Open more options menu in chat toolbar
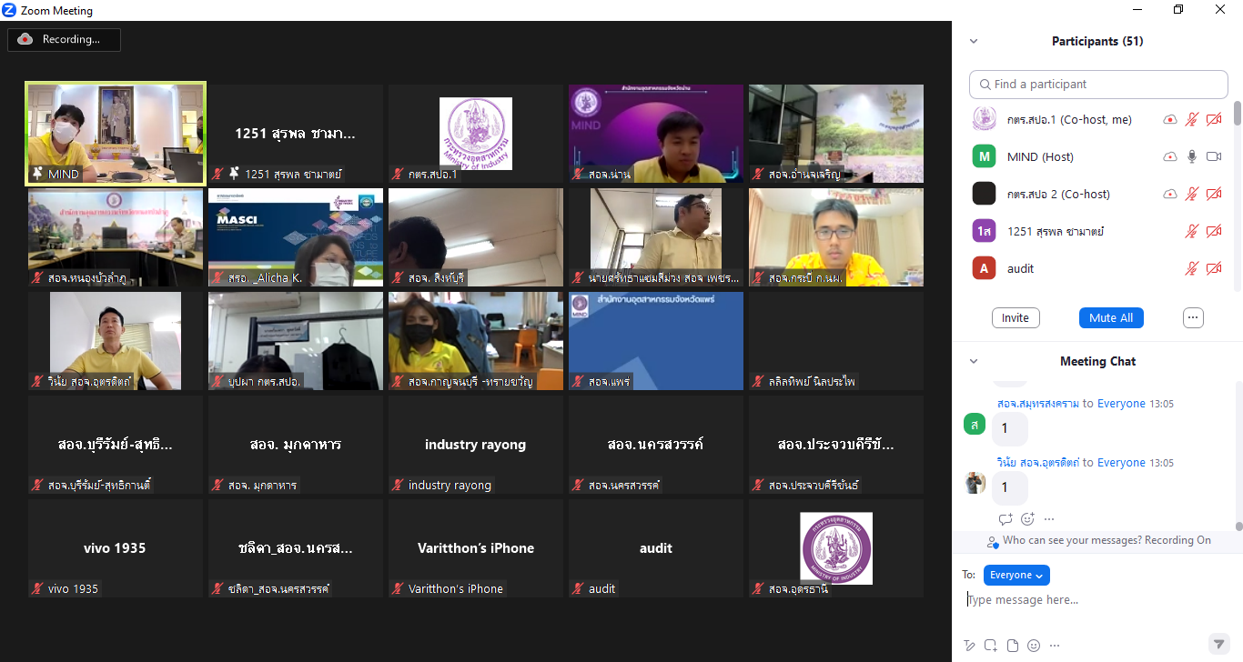This screenshot has width=1243, height=662. [1054, 646]
